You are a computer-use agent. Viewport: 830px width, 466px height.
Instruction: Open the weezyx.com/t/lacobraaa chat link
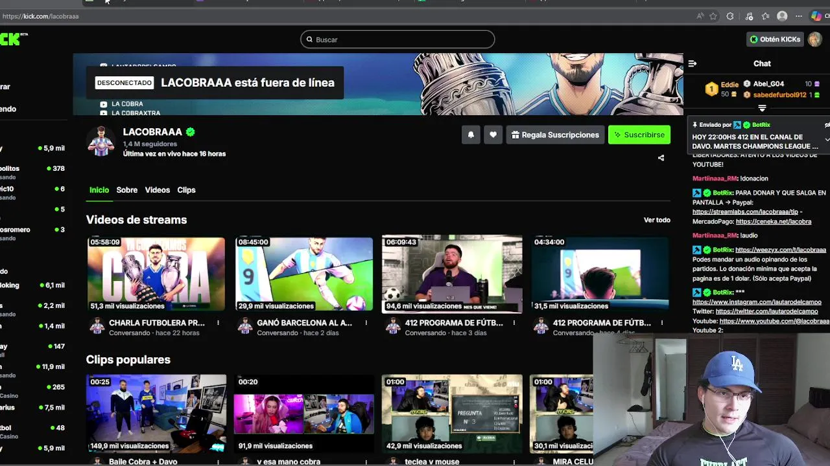(781, 250)
